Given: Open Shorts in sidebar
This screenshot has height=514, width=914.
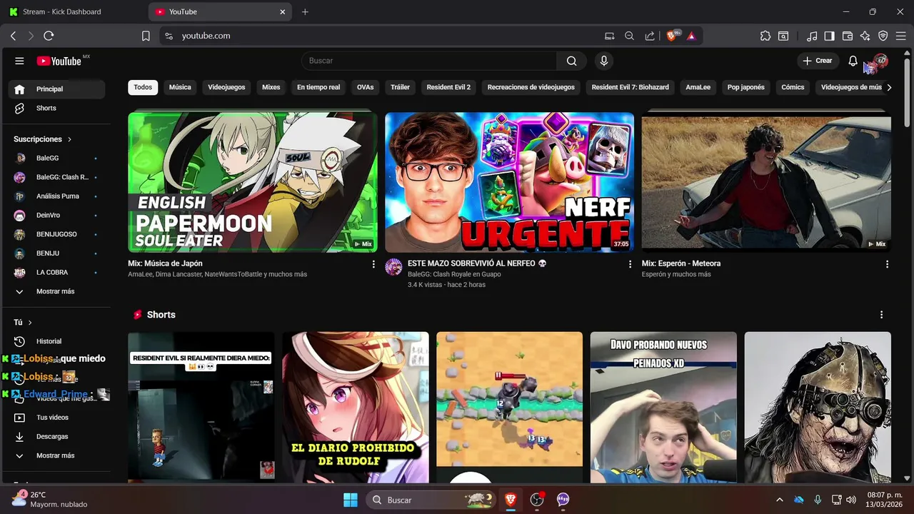Looking at the screenshot, I should pyautogui.click(x=56, y=108).
